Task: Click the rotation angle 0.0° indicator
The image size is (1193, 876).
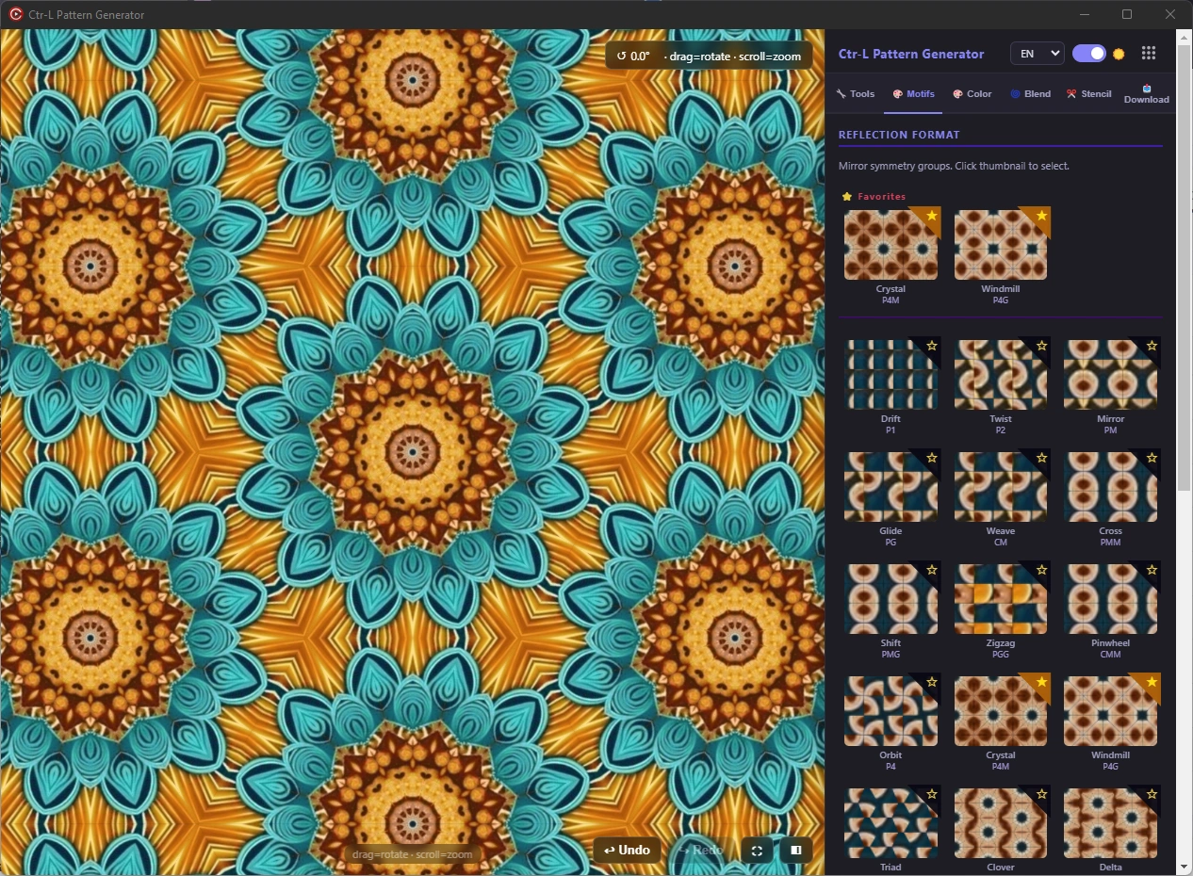Action: tap(633, 57)
